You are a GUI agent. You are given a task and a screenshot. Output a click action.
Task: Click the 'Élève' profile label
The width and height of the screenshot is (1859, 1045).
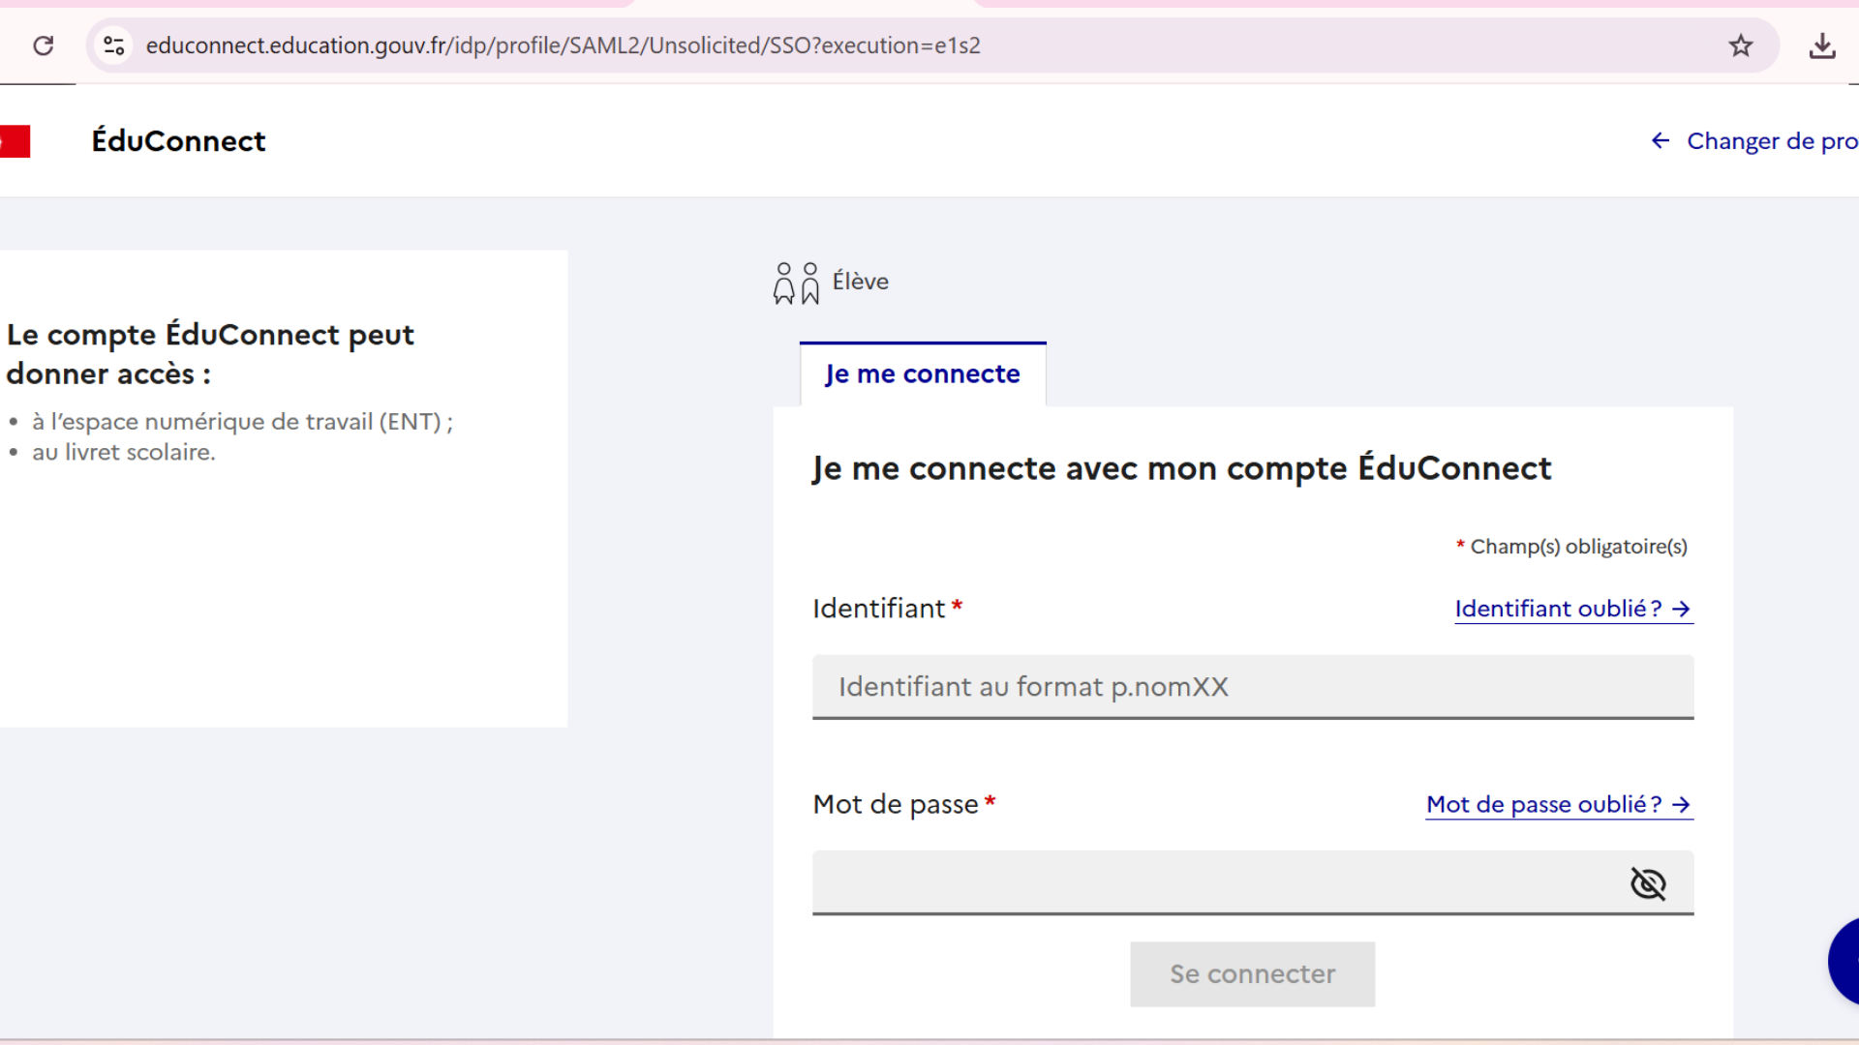[x=860, y=282]
